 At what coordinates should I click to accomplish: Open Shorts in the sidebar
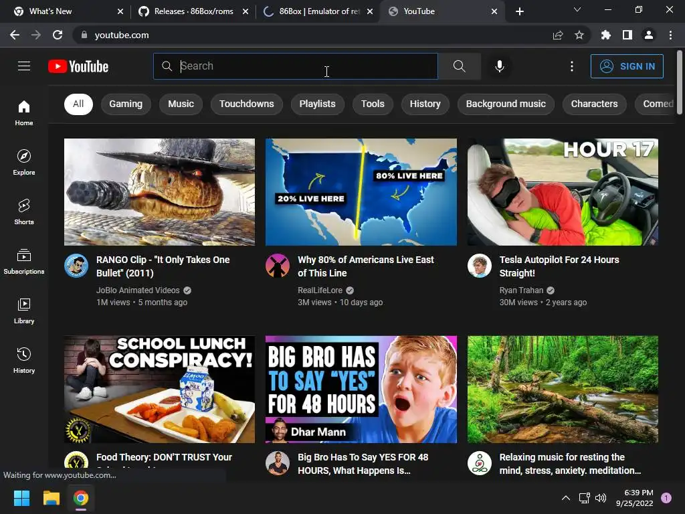point(24,211)
